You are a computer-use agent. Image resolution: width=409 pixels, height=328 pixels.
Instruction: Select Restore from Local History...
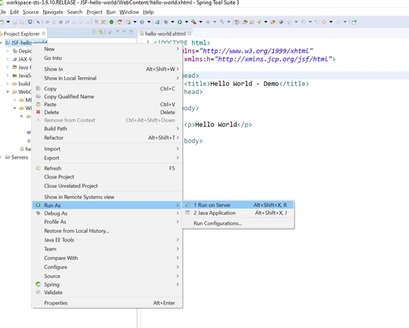click(x=76, y=231)
